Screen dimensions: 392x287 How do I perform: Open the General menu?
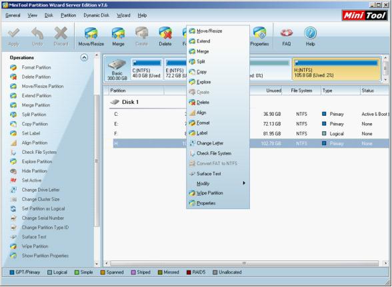(13, 15)
